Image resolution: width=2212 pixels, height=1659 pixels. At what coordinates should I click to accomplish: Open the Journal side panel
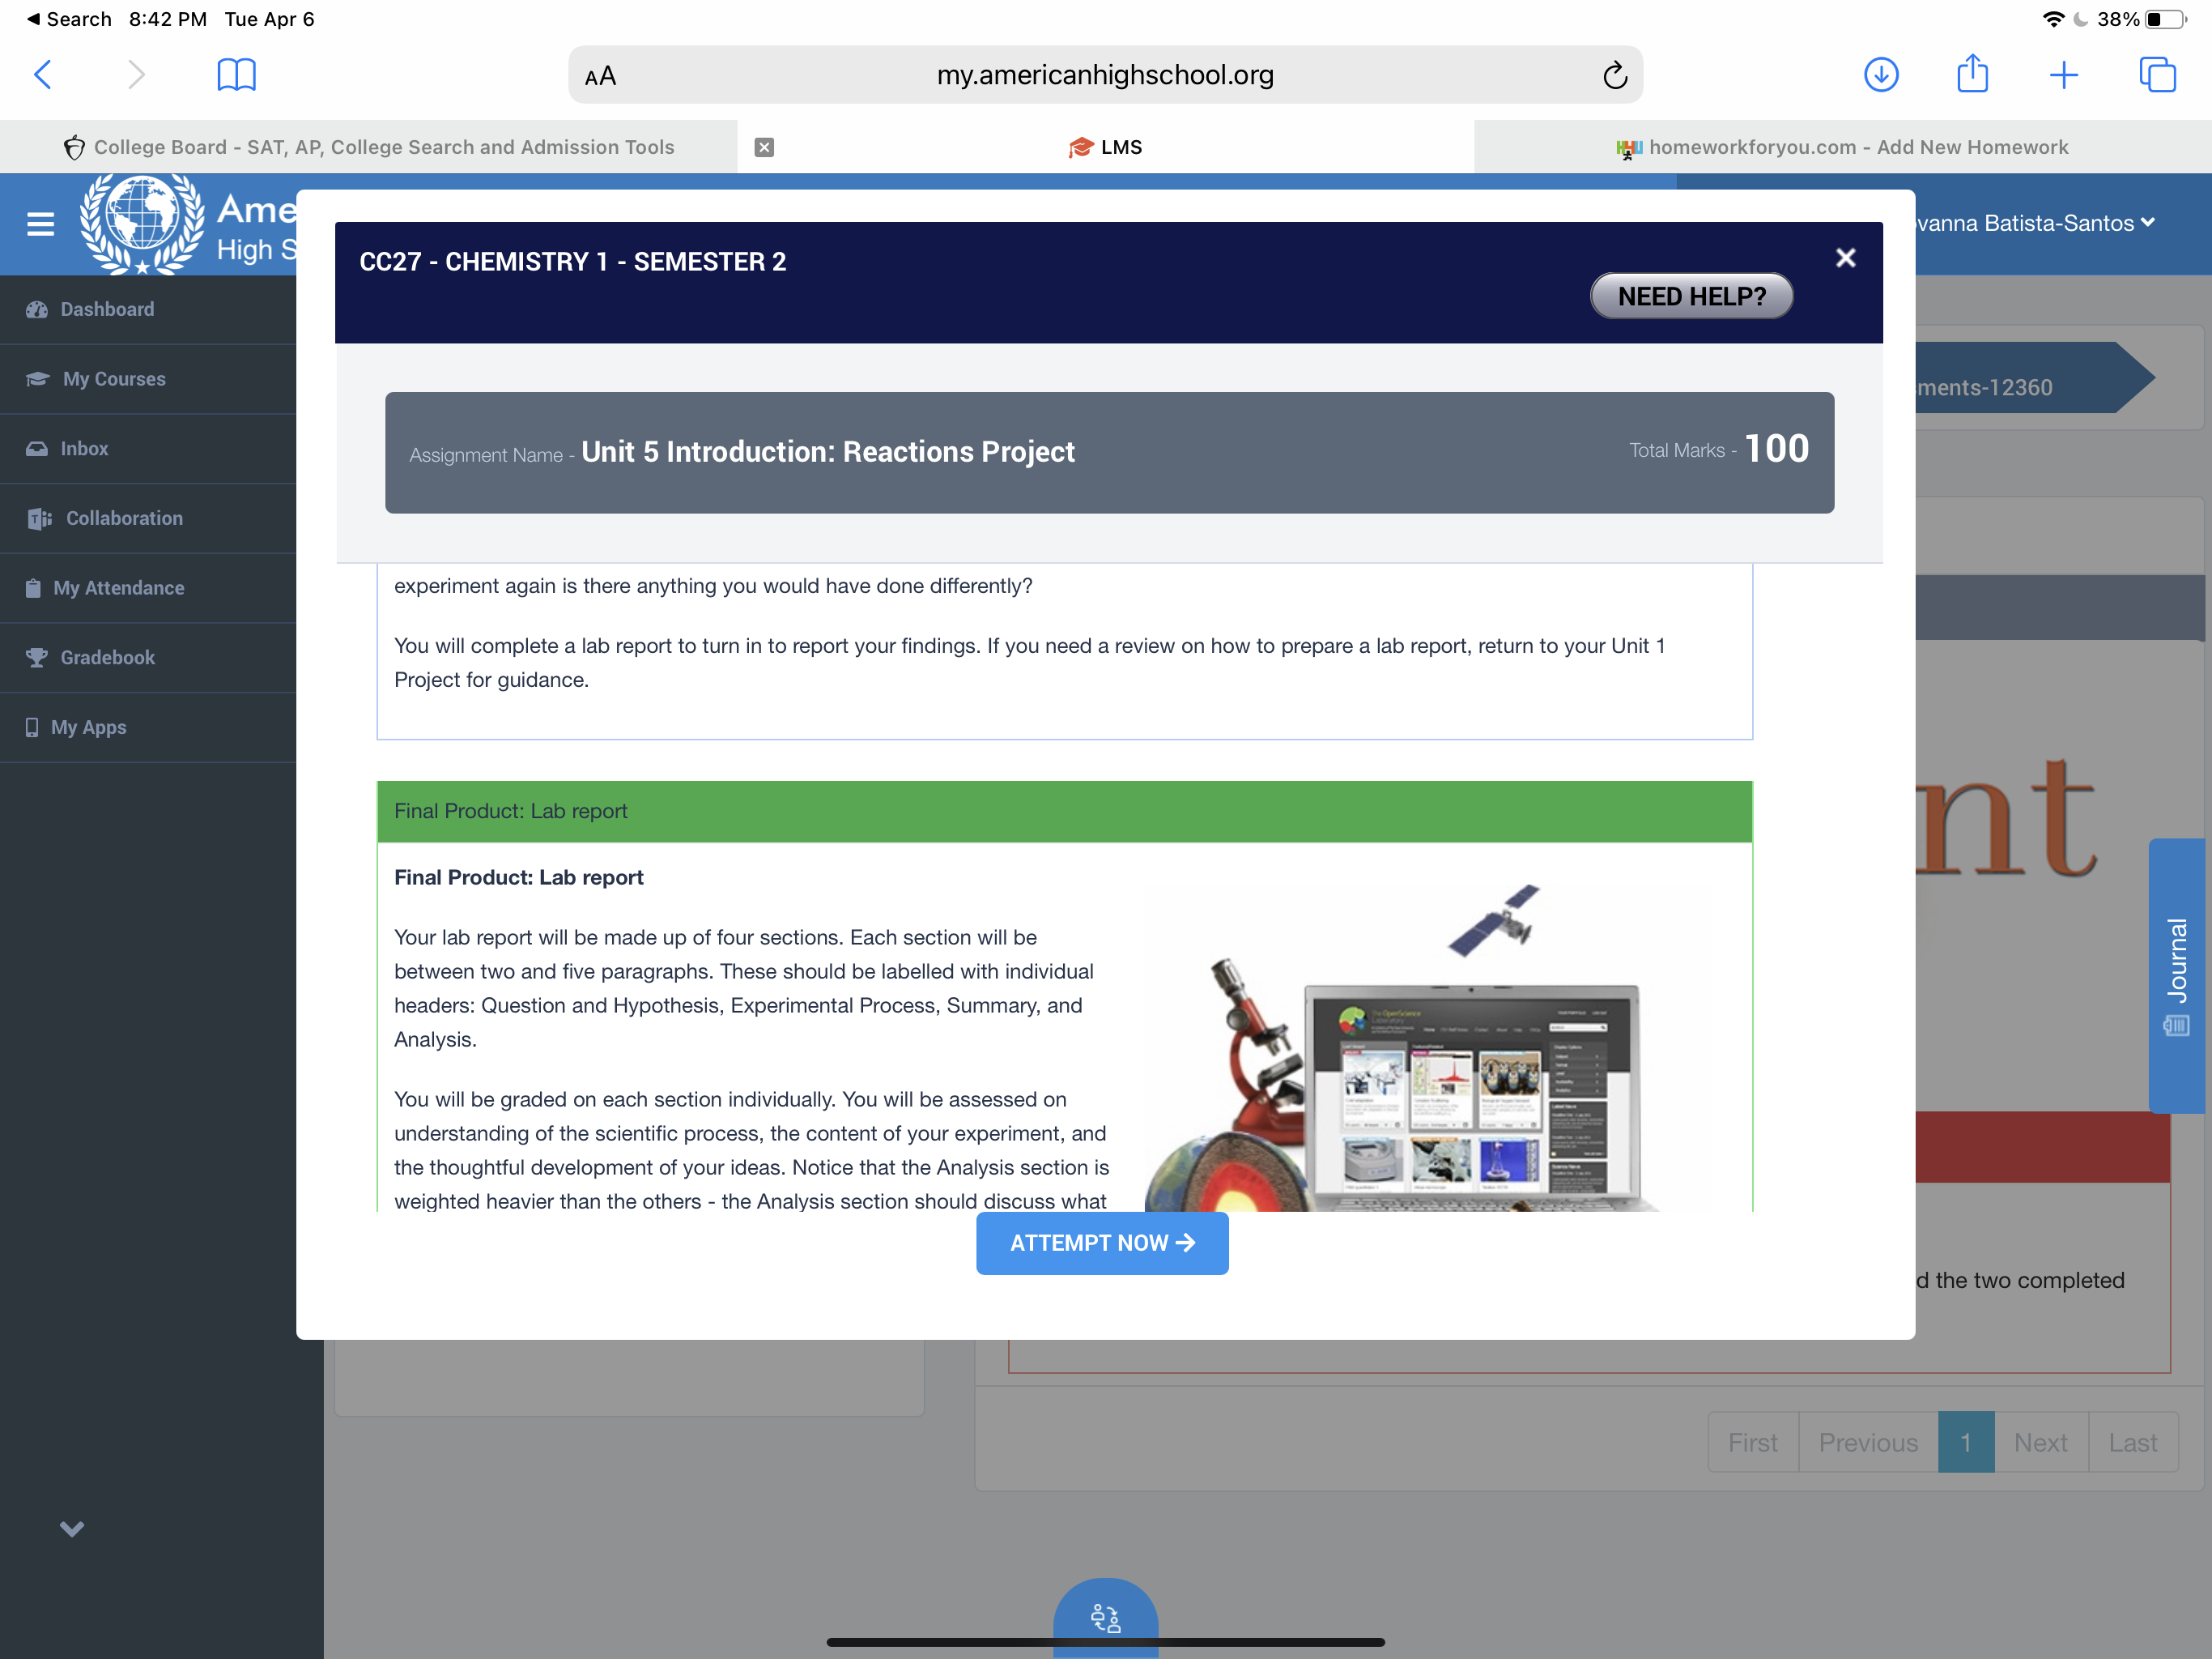(2176, 975)
